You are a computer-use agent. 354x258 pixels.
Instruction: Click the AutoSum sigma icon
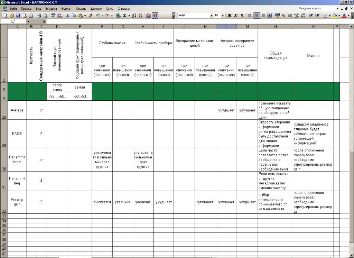pos(124,16)
